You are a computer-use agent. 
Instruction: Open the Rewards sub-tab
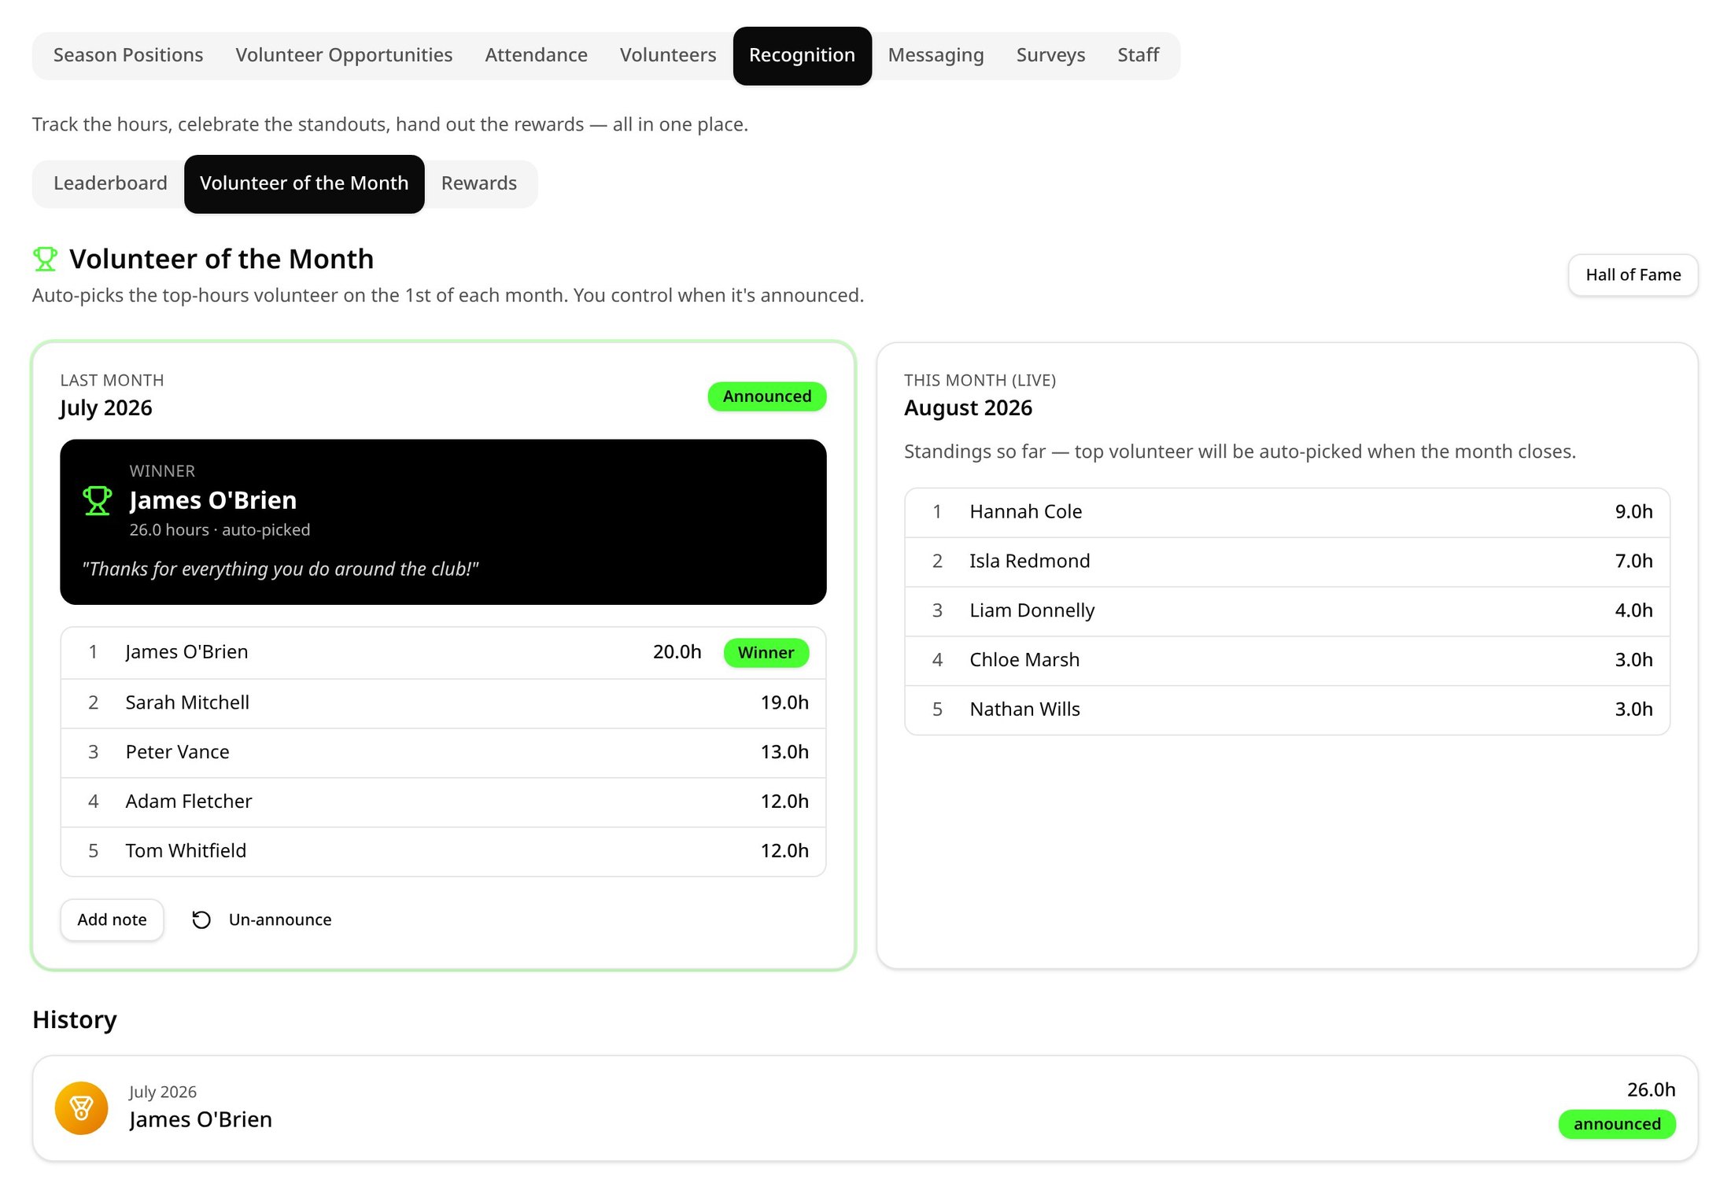coord(478,183)
